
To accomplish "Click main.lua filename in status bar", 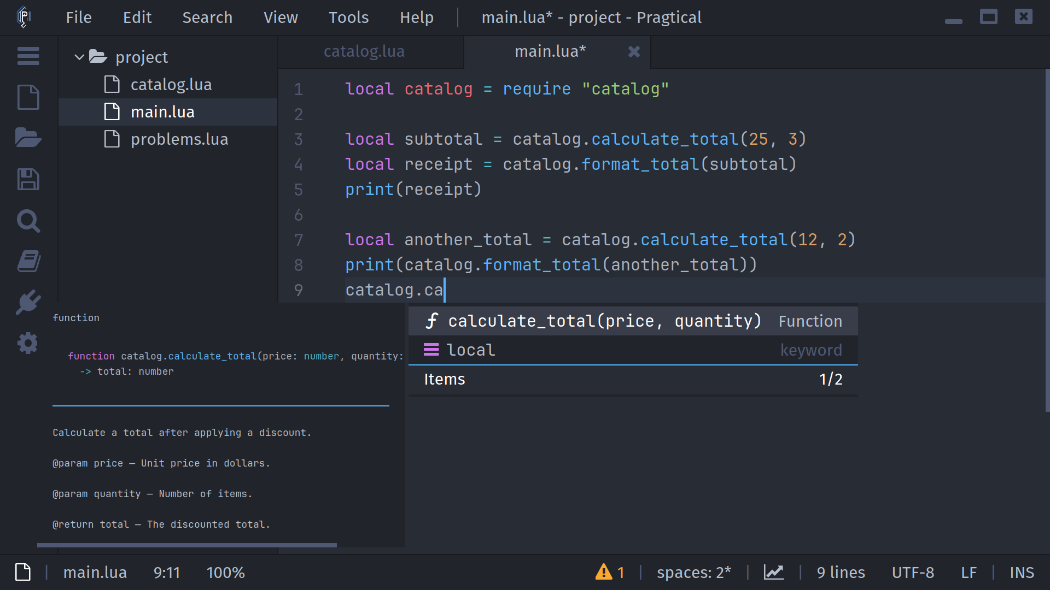I will click(x=95, y=572).
